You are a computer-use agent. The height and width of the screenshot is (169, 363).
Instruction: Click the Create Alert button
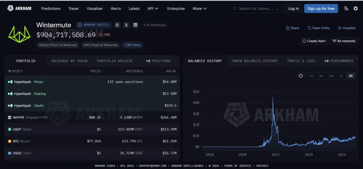point(314,41)
